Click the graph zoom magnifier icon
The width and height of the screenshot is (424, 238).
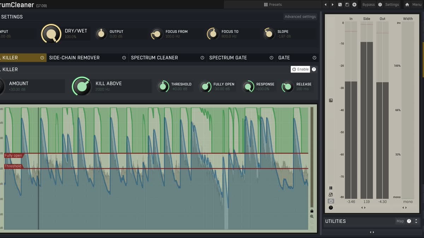312,216
